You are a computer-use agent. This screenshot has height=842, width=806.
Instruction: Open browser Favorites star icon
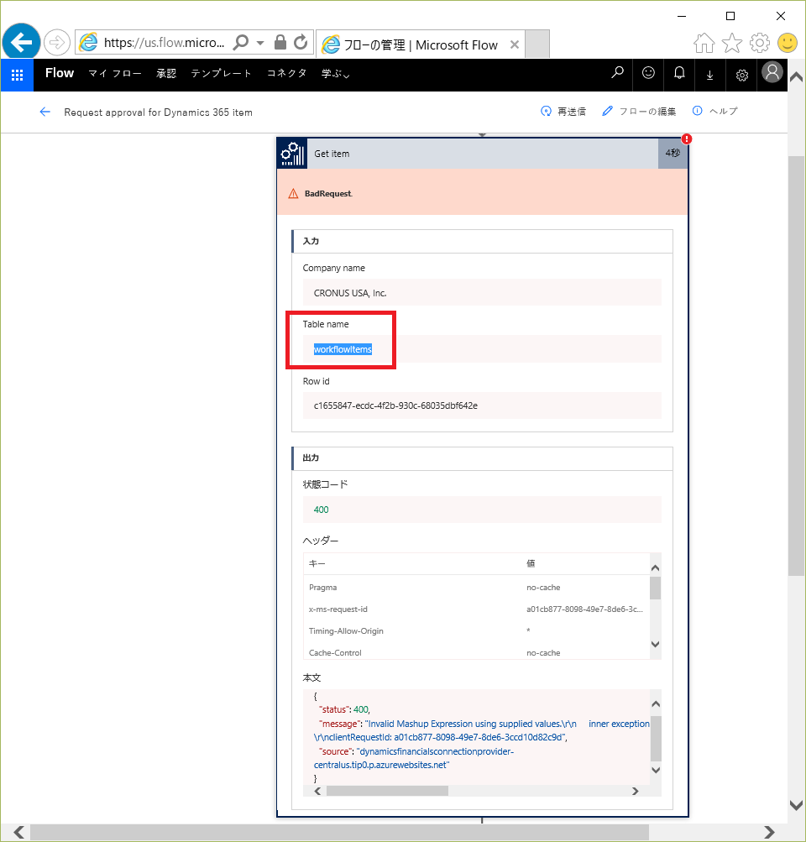coord(731,43)
